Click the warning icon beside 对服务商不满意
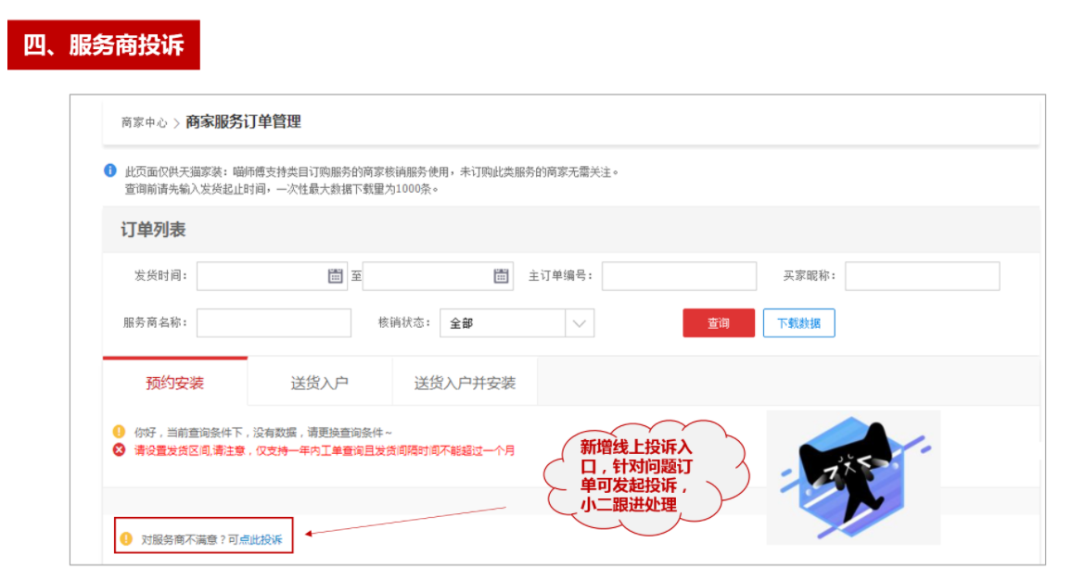This screenshot has height=580, width=1072. pyautogui.click(x=126, y=539)
